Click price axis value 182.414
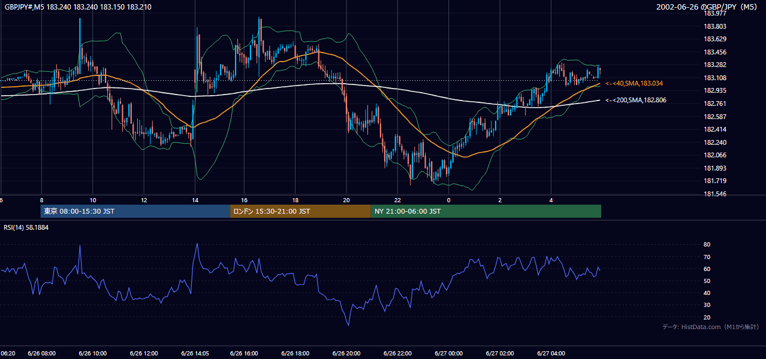766x359 pixels. (714, 129)
